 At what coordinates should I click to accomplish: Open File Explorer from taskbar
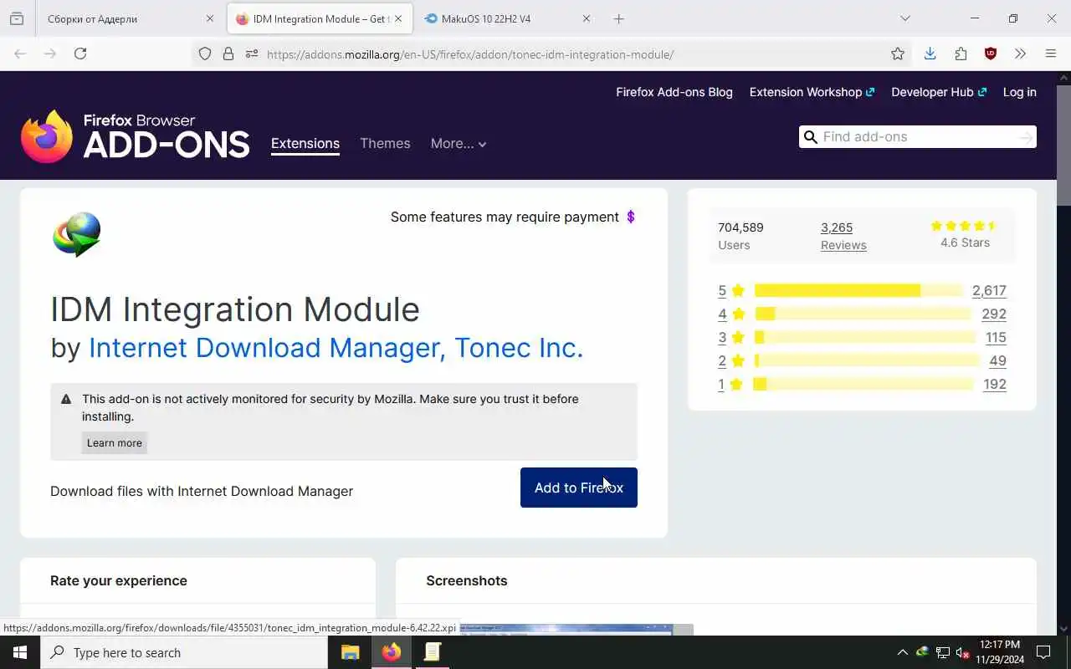pyautogui.click(x=350, y=652)
